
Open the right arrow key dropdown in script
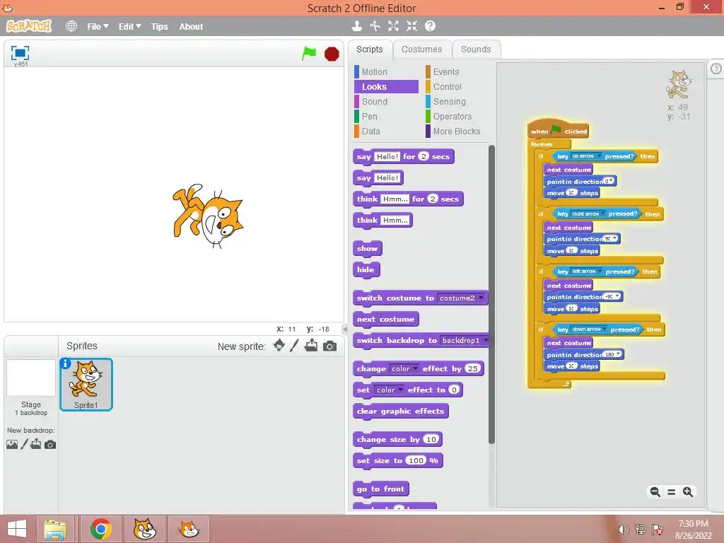pos(603,214)
